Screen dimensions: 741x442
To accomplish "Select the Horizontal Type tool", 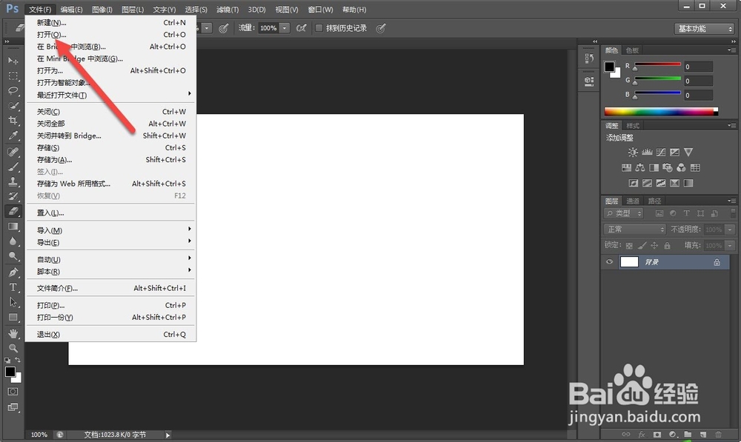I will [x=13, y=287].
